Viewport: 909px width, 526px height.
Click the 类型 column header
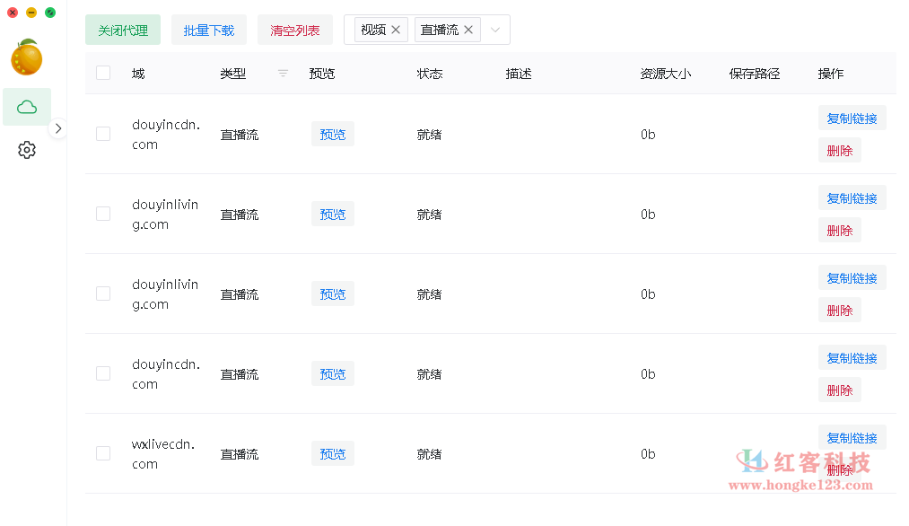(x=233, y=73)
